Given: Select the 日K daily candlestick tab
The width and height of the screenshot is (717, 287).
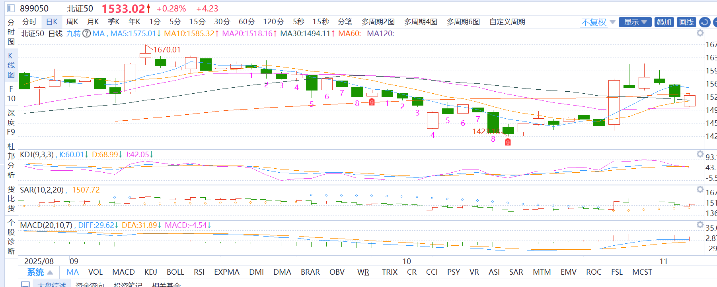Looking at the screenshot, I should [52, 22].
